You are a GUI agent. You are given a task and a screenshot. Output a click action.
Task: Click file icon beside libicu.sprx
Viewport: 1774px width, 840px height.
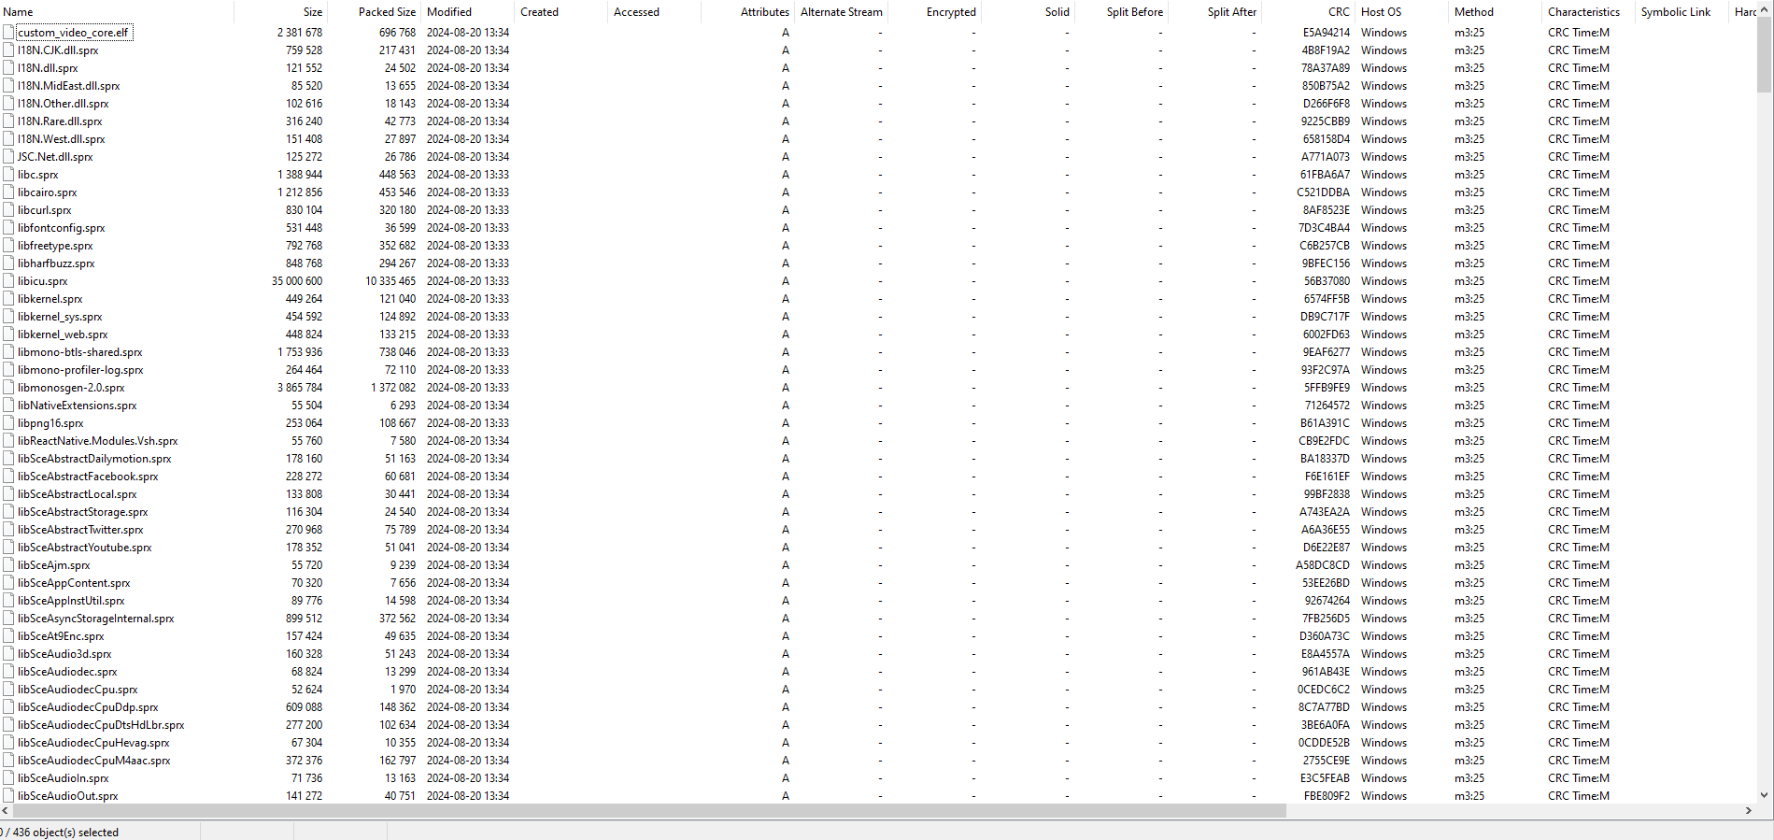8,281
